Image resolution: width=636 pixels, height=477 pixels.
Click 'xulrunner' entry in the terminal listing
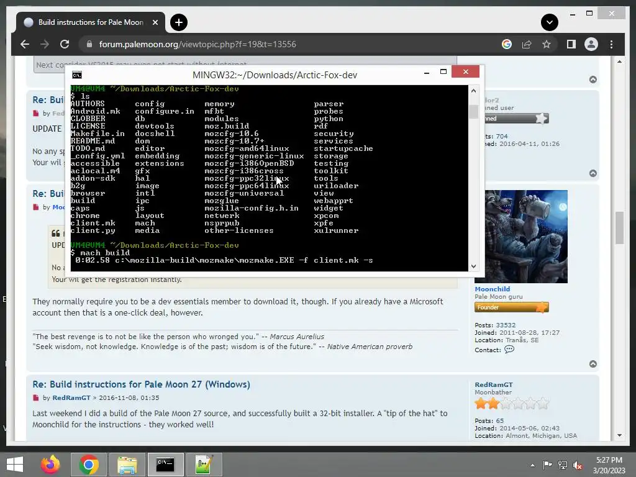[336, 230]
